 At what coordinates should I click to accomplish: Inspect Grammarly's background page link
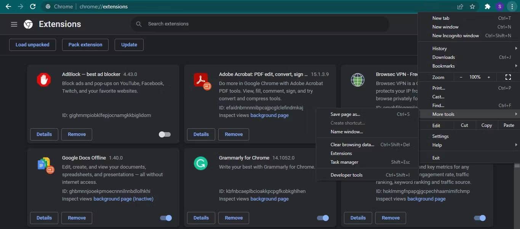click(269, 199)
